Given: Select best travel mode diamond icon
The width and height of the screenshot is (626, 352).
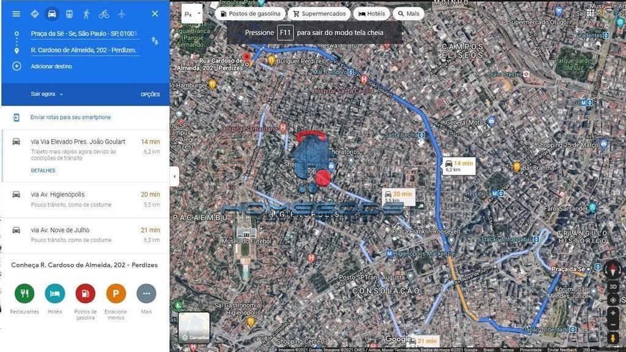Looking at the screenshot, I should pyautogui.click(x=35, y=14).
